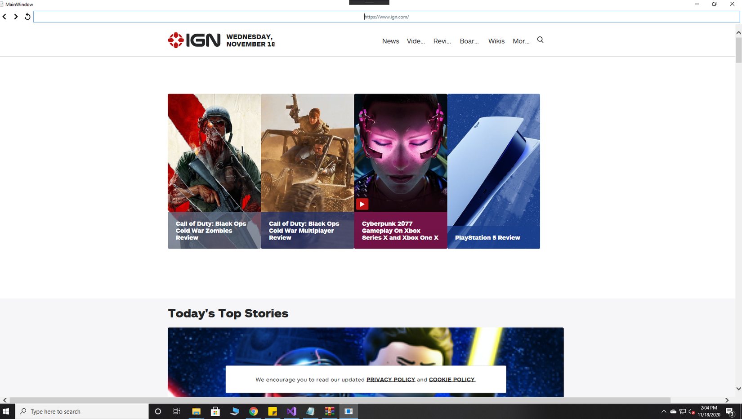Click the Zombies soldier cover image
Image resolution: width=742 pixels, height=419 pixels.
tap(214, 153)
